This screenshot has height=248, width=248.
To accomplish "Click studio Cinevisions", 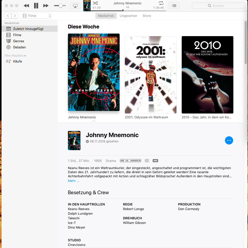I will pyautogui.click(x=77, y=245).
